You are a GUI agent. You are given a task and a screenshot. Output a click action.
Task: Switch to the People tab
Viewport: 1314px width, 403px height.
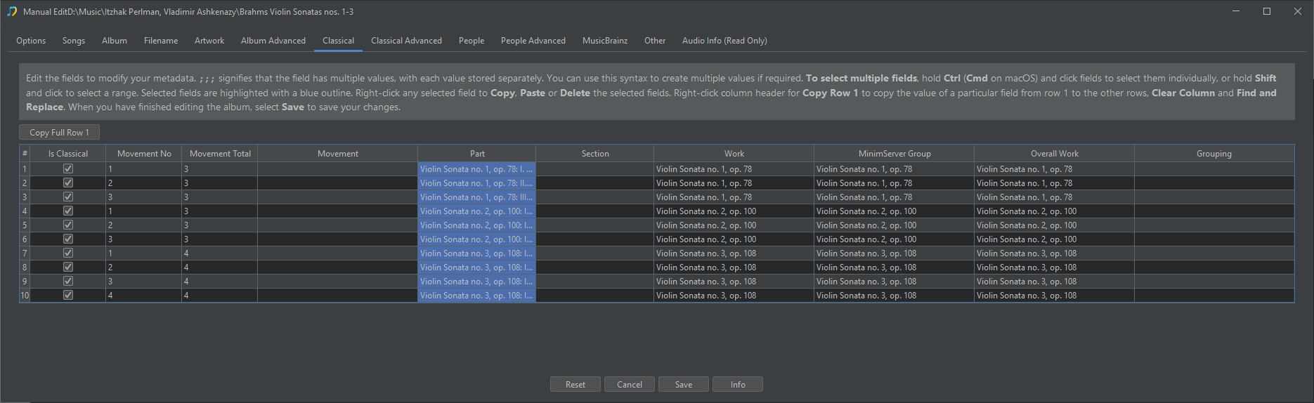point(471,41)
